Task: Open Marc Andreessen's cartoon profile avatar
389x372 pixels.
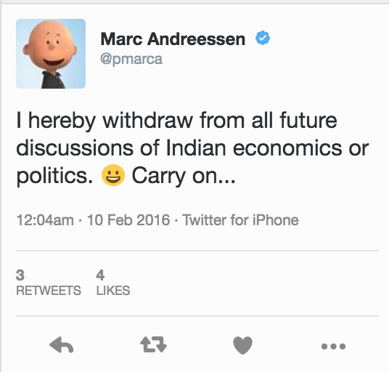Action: pos(51,54)
